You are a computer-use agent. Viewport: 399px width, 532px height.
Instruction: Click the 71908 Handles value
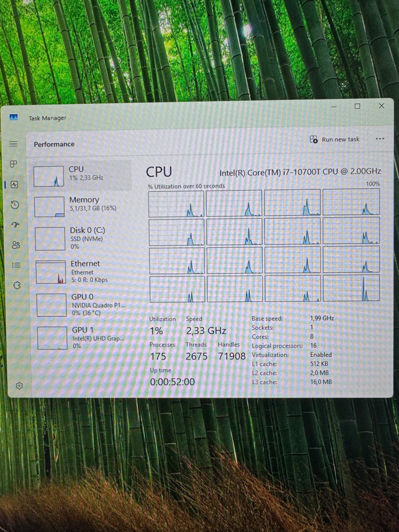point(232,356)
